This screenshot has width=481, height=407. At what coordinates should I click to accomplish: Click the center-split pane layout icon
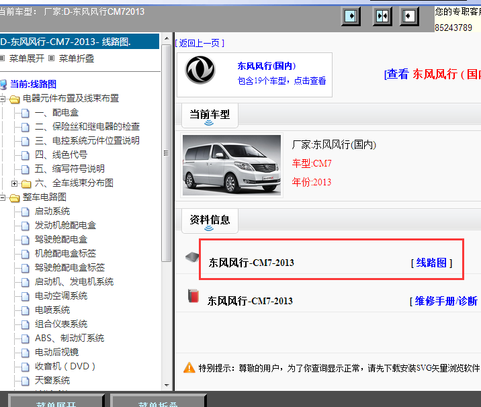(x=382, y=16)
